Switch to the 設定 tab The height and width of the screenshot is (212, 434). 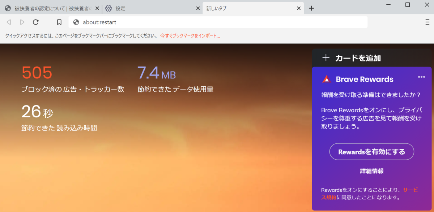152,8
